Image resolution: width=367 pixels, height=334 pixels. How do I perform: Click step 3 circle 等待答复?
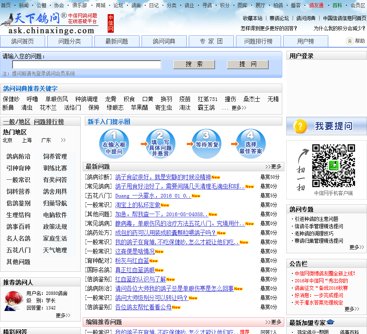coord(206,144)
